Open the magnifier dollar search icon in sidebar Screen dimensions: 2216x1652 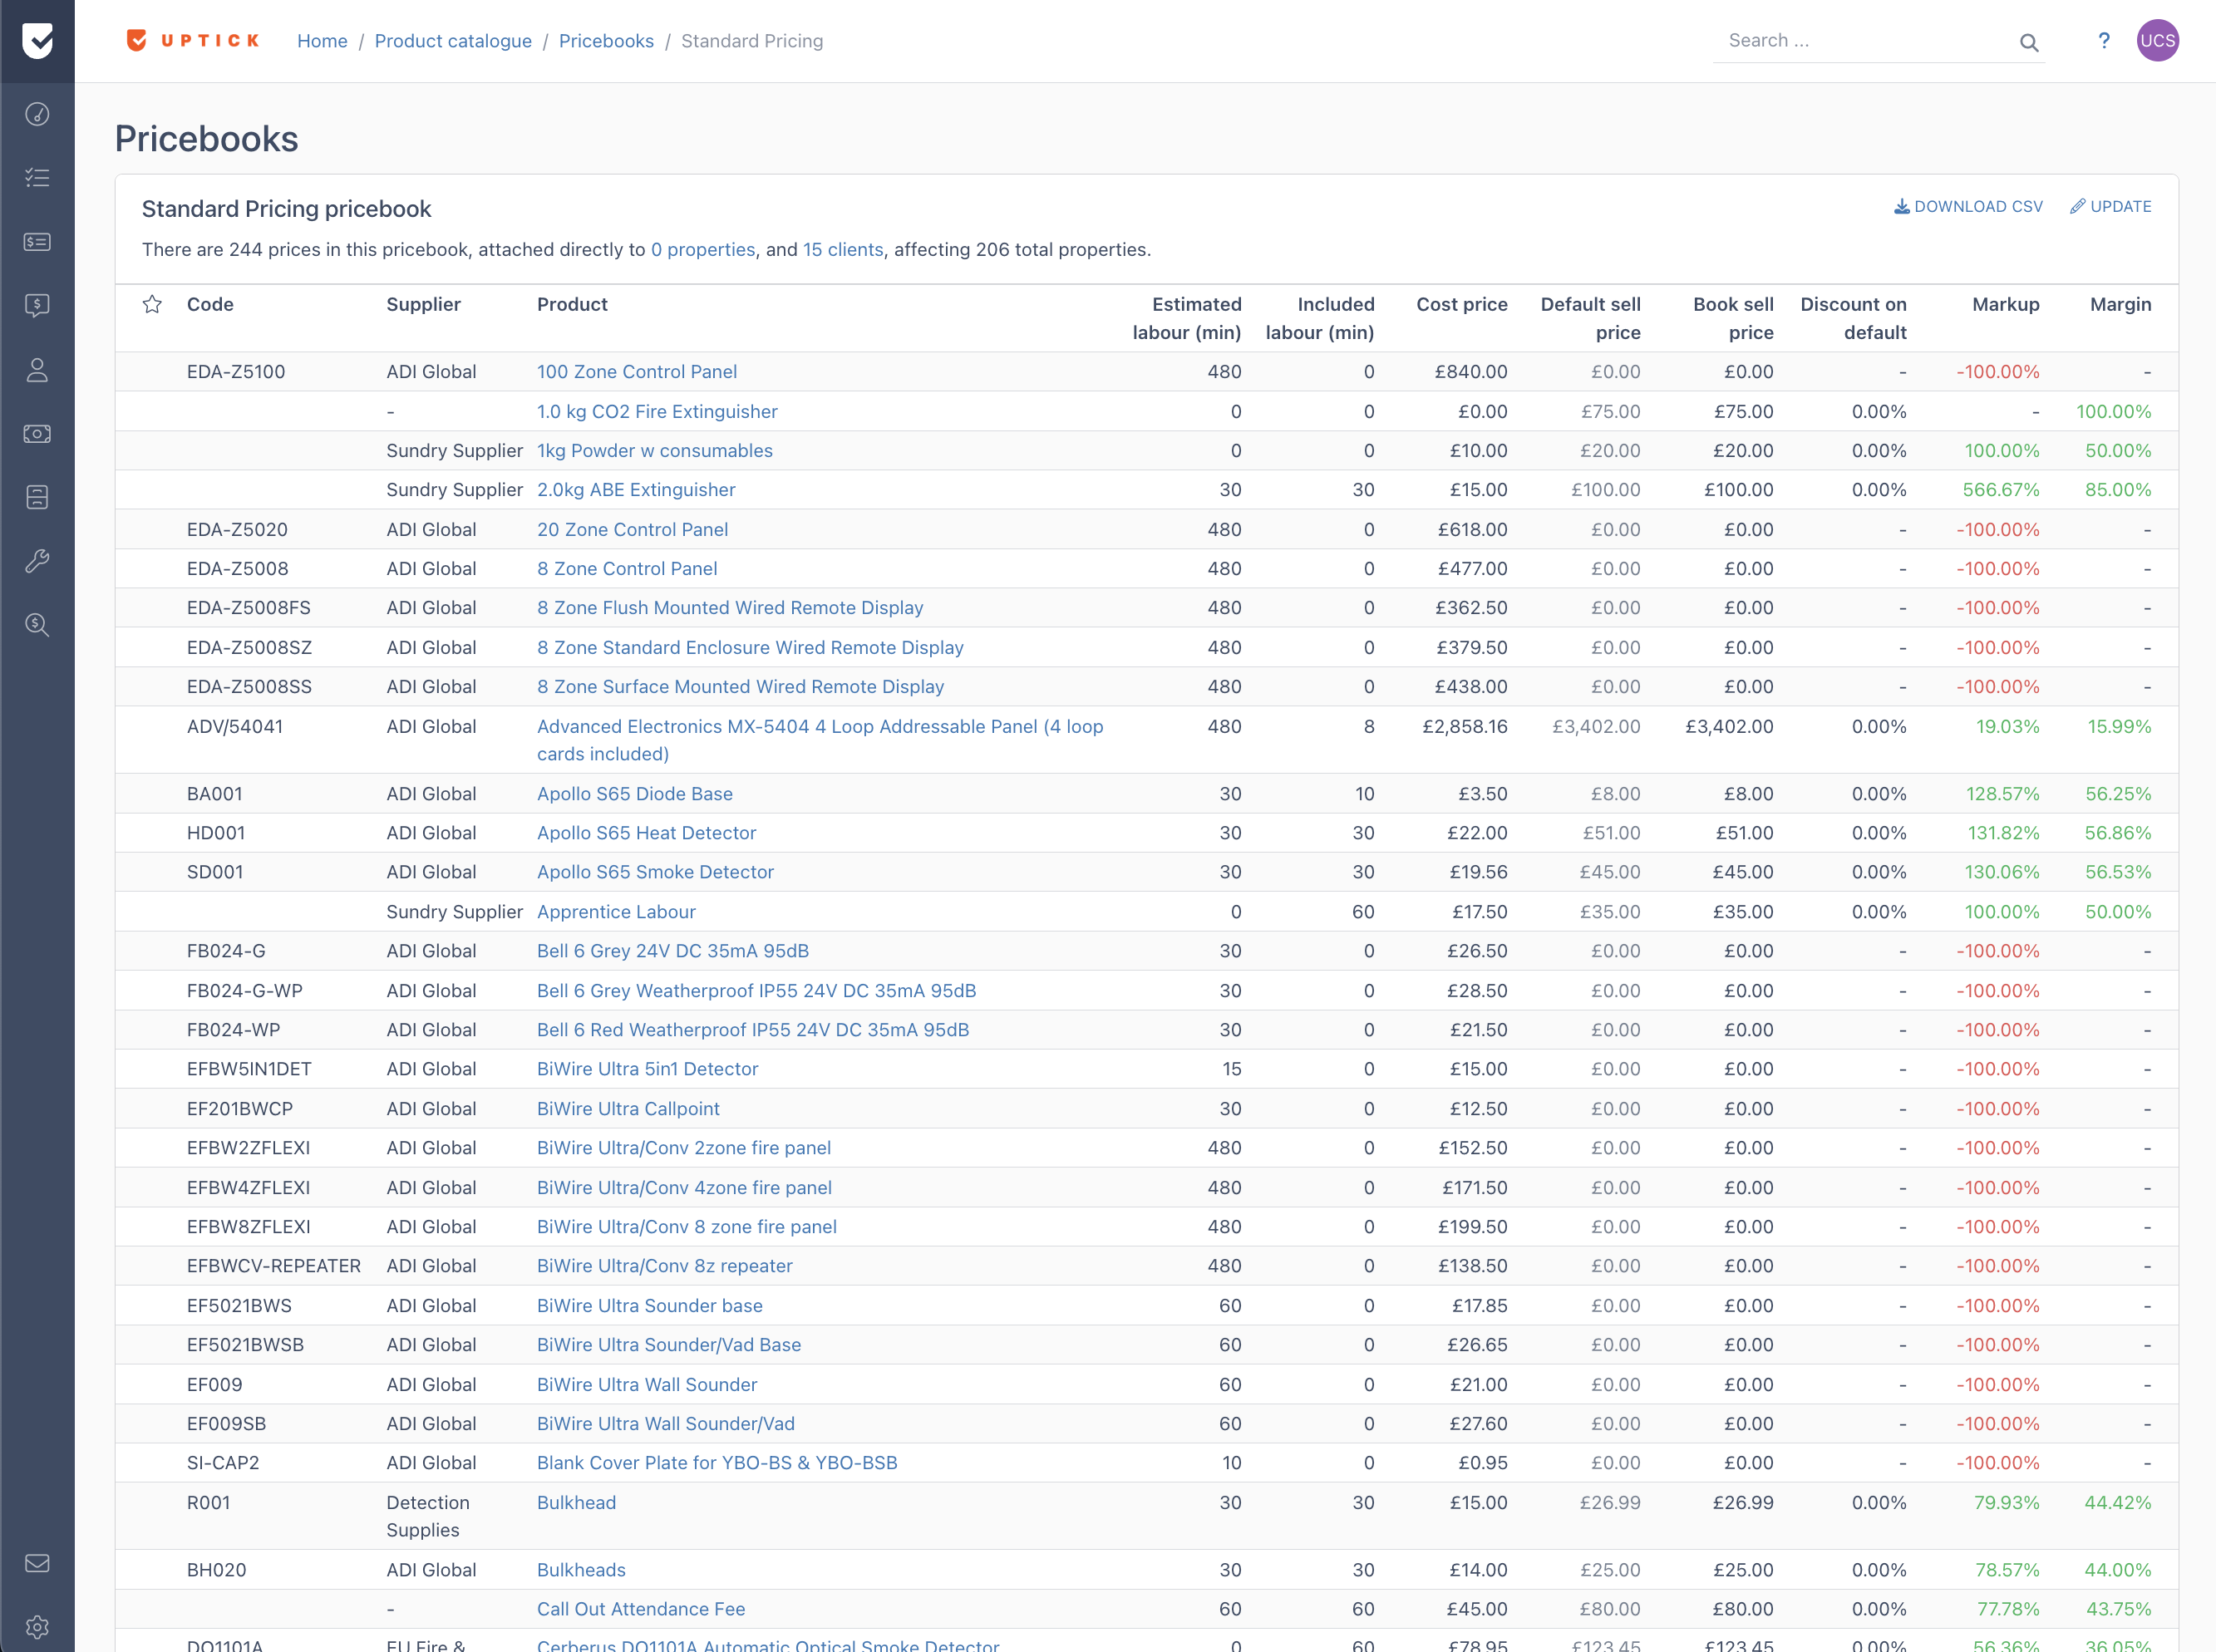click(x=37, y=625)
